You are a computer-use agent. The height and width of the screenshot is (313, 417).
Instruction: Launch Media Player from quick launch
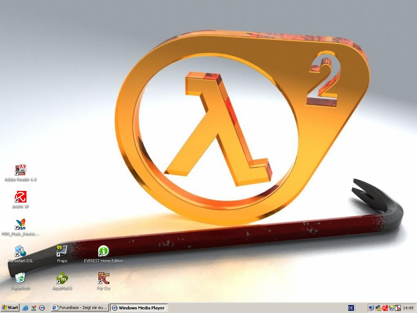pyautogui.click(x=42, y=308)
